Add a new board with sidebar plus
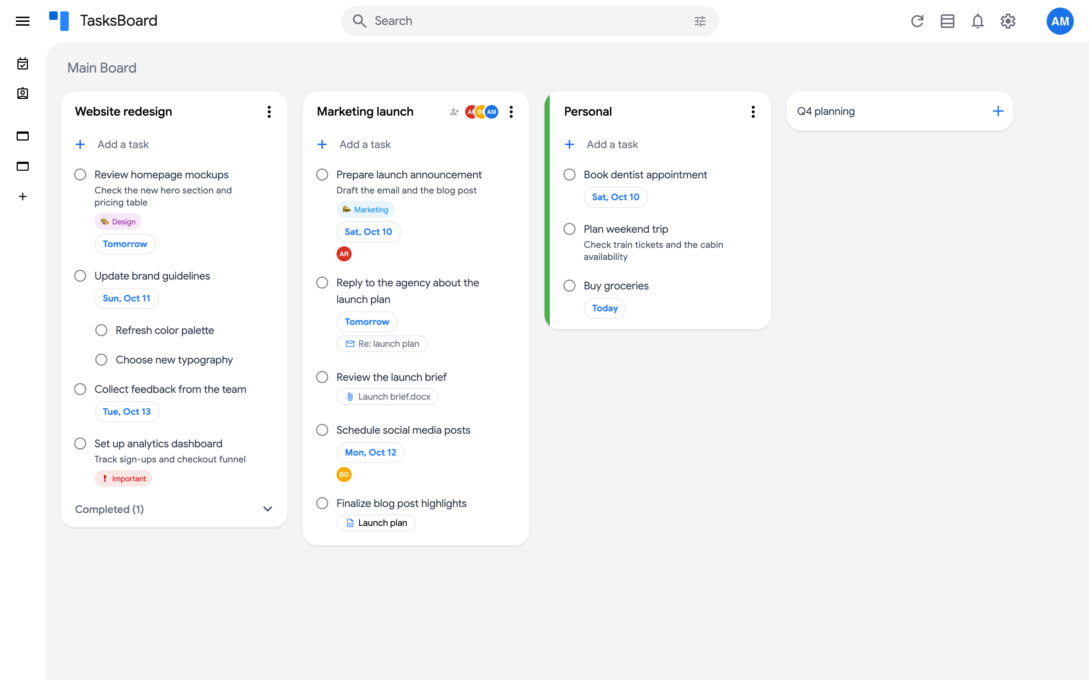Screen dimensions: 1089x680 23,196
